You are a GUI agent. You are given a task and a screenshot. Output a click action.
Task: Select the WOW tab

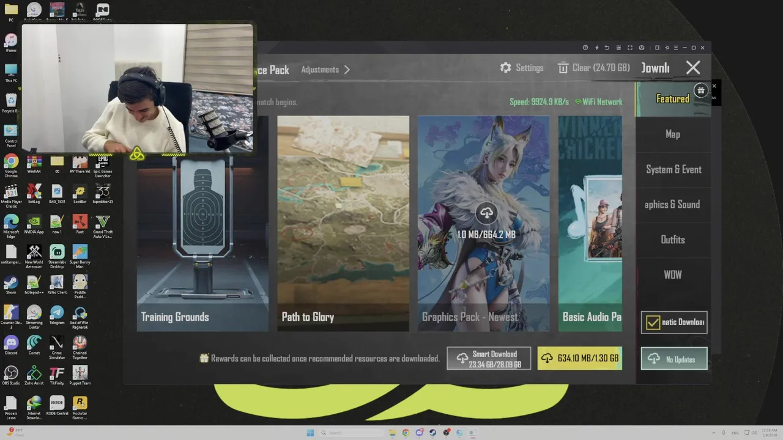(673, 275)
